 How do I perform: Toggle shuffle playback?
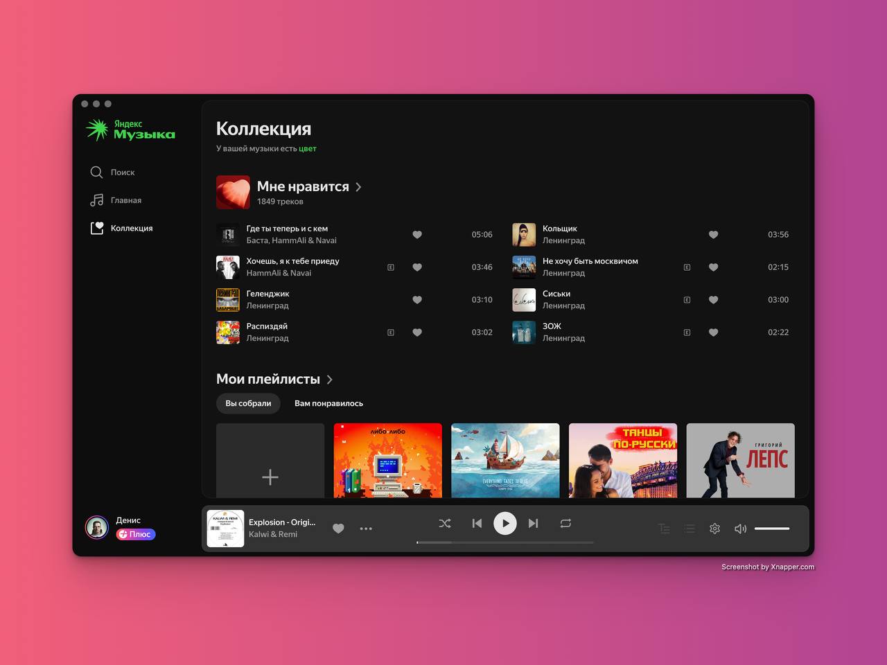click(445, 524)
